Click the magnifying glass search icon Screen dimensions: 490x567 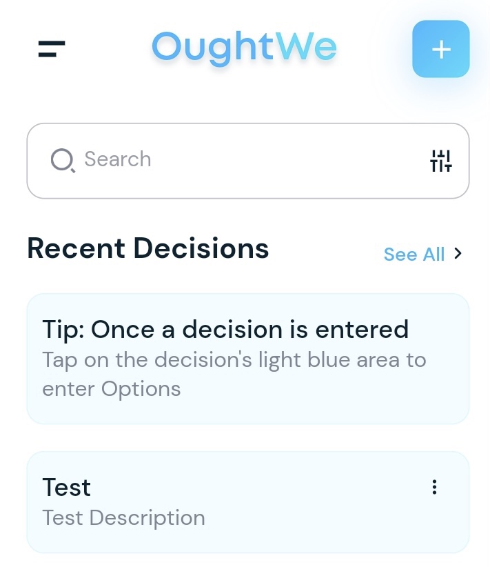(x=63, y=160)
